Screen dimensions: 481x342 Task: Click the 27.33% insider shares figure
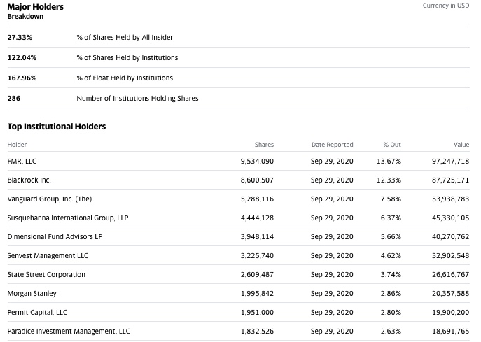click(x=20, y=38)
